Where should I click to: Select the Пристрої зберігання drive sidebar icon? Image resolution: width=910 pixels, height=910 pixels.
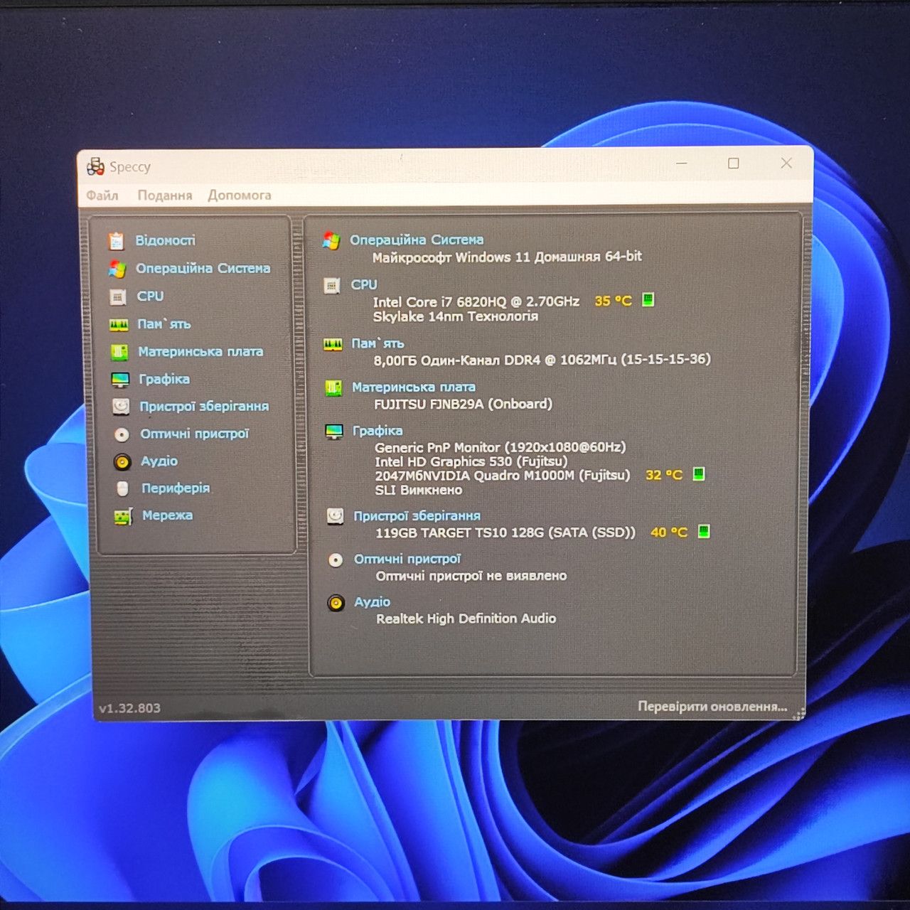(121, 407)
